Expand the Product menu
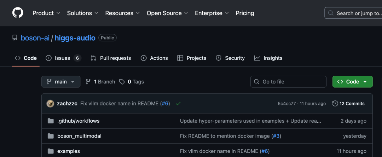 click(x=46, y=13)
